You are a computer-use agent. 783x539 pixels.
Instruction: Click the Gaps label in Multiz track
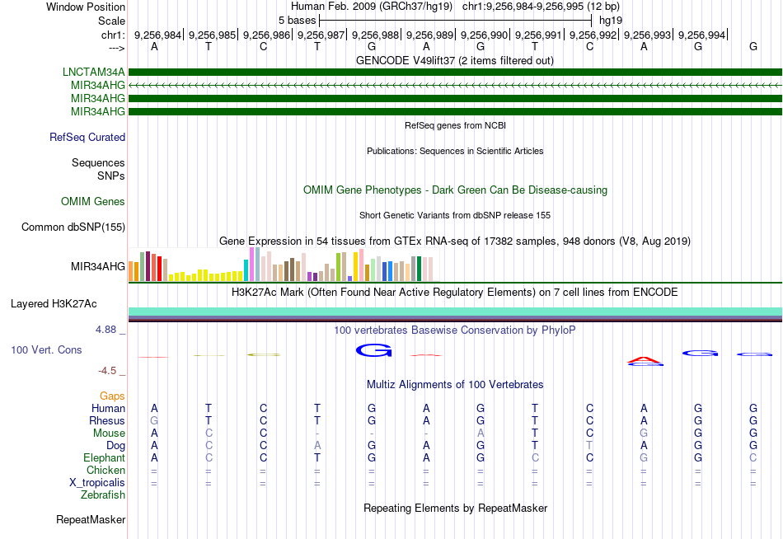point(112,396)
